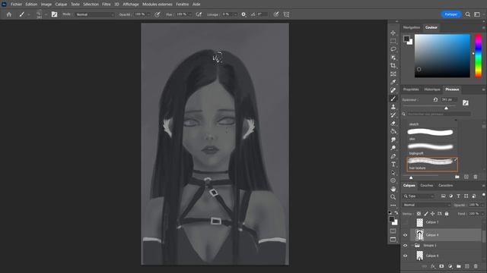Viewport: 487px width, 273px height.
Task: Open the Flux value dropdown arrow
Action: (189, 14)
